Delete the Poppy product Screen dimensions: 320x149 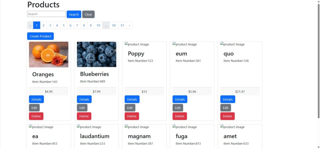click(x=132, y=116)
